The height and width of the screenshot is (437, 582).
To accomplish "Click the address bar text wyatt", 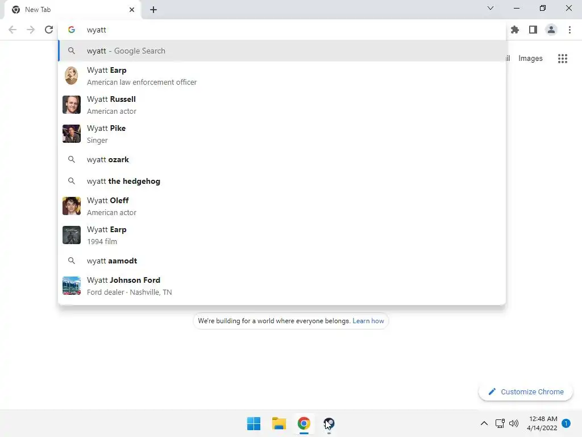I will (x=97, y=30).
